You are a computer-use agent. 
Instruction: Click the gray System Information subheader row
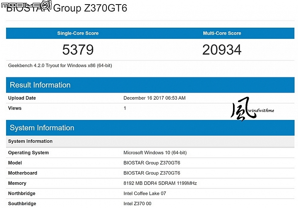tap(150, 141)
